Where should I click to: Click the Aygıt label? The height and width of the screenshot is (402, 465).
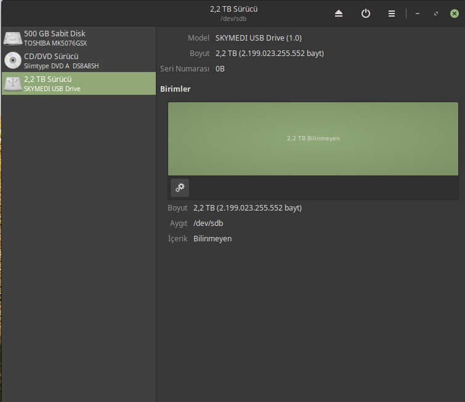pos(179,223)
